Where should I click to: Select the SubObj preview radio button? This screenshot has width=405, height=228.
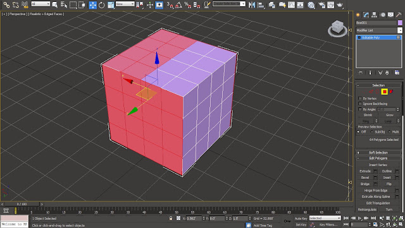(x=372, y=132)
